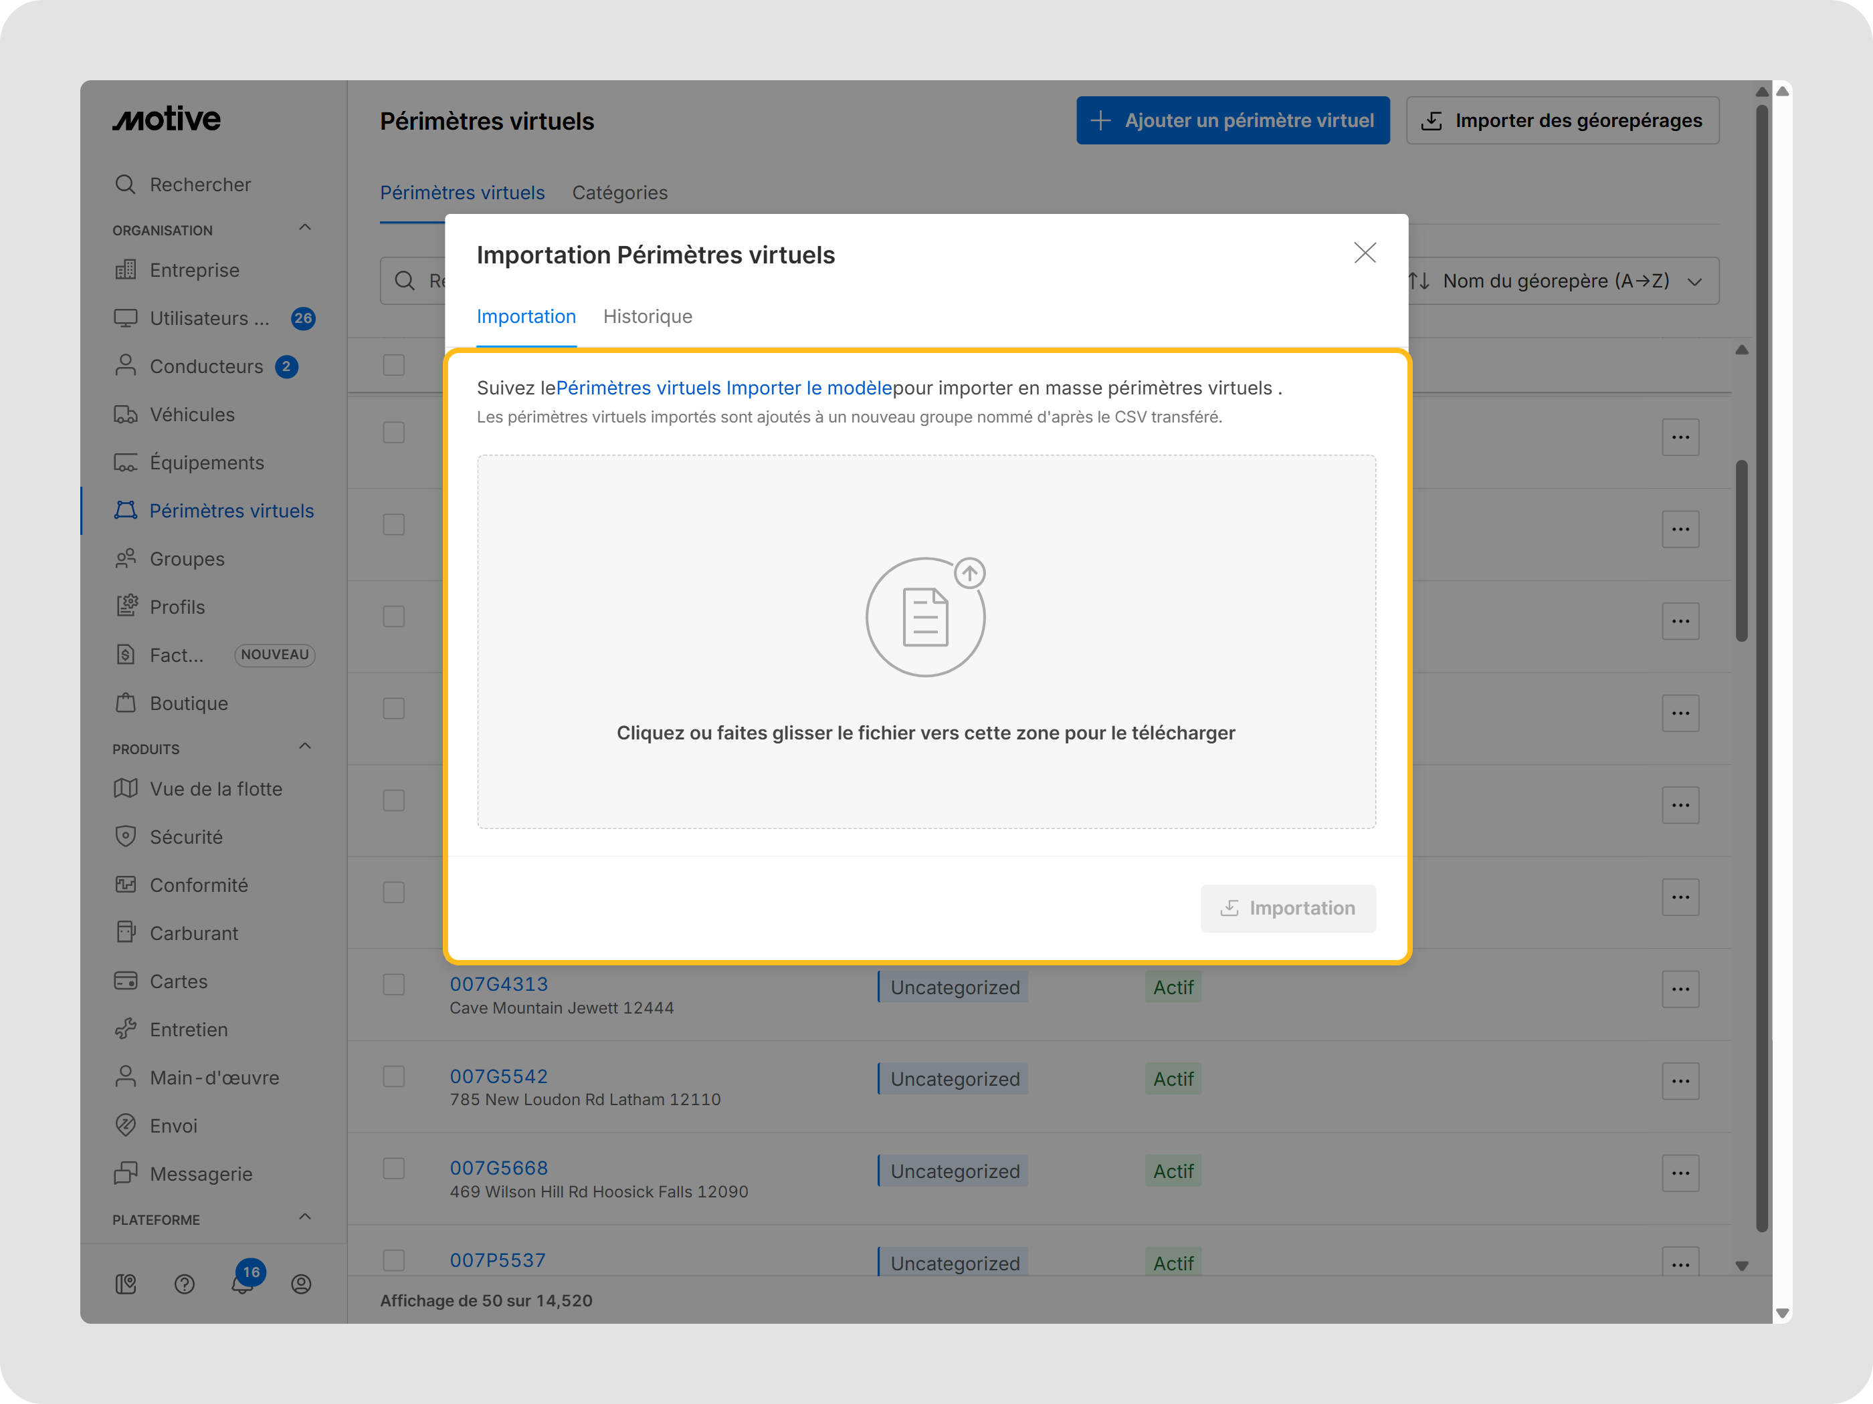Screen dimensions: 1873x1404
Task: Select the checkbox next to 007G5668
Action: tap(394, 1169)
